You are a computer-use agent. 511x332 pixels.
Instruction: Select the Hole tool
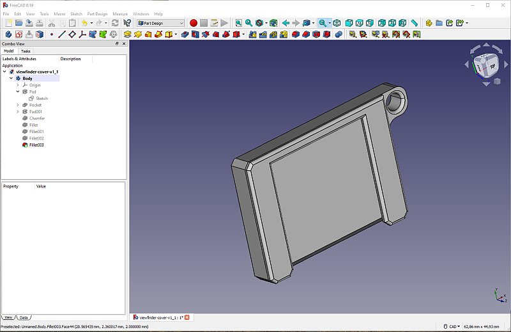click(x=195, y=35)
